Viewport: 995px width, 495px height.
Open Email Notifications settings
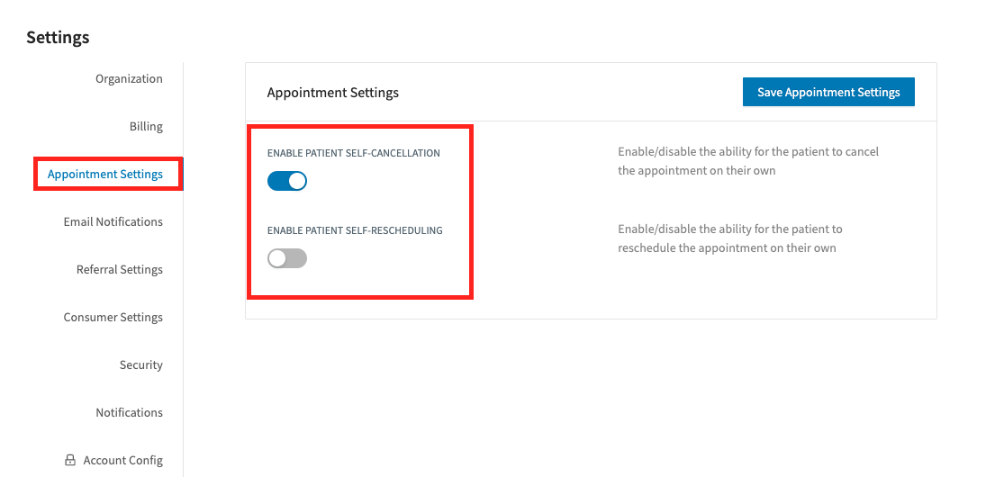click(x=113, y=221)
